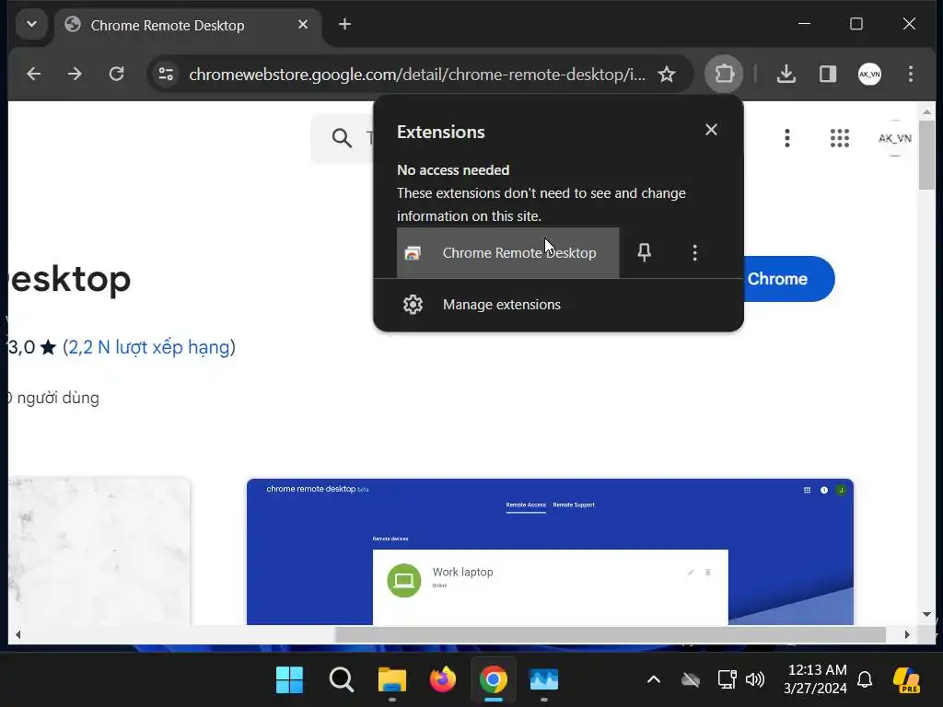Screen dimensions: 943x707
Task: Click the vertical scrollbar down arrow
Action: tap(926, 614)
